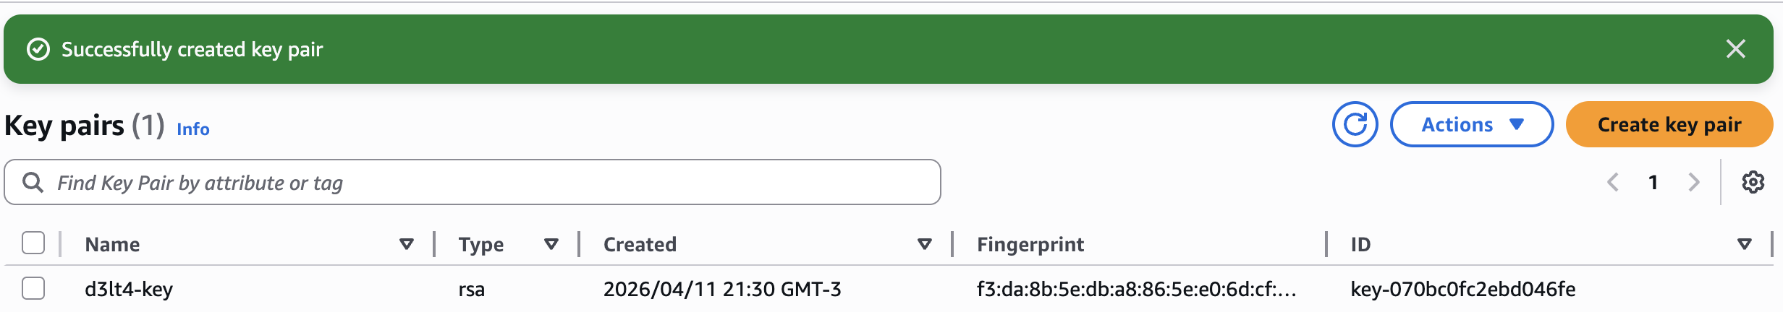
Task: Open the Info link beside Key pairs
Action: [x=192, y=129]
